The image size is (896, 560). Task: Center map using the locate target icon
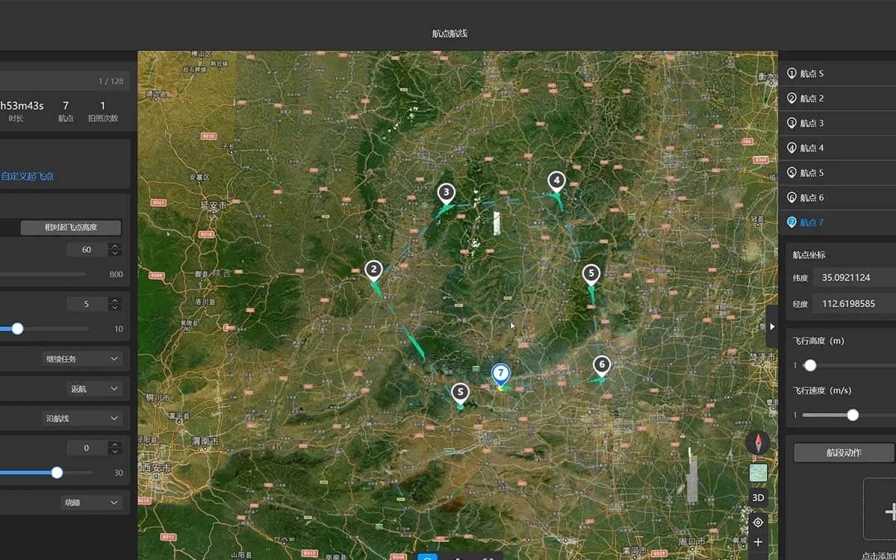tap(758, 522)
